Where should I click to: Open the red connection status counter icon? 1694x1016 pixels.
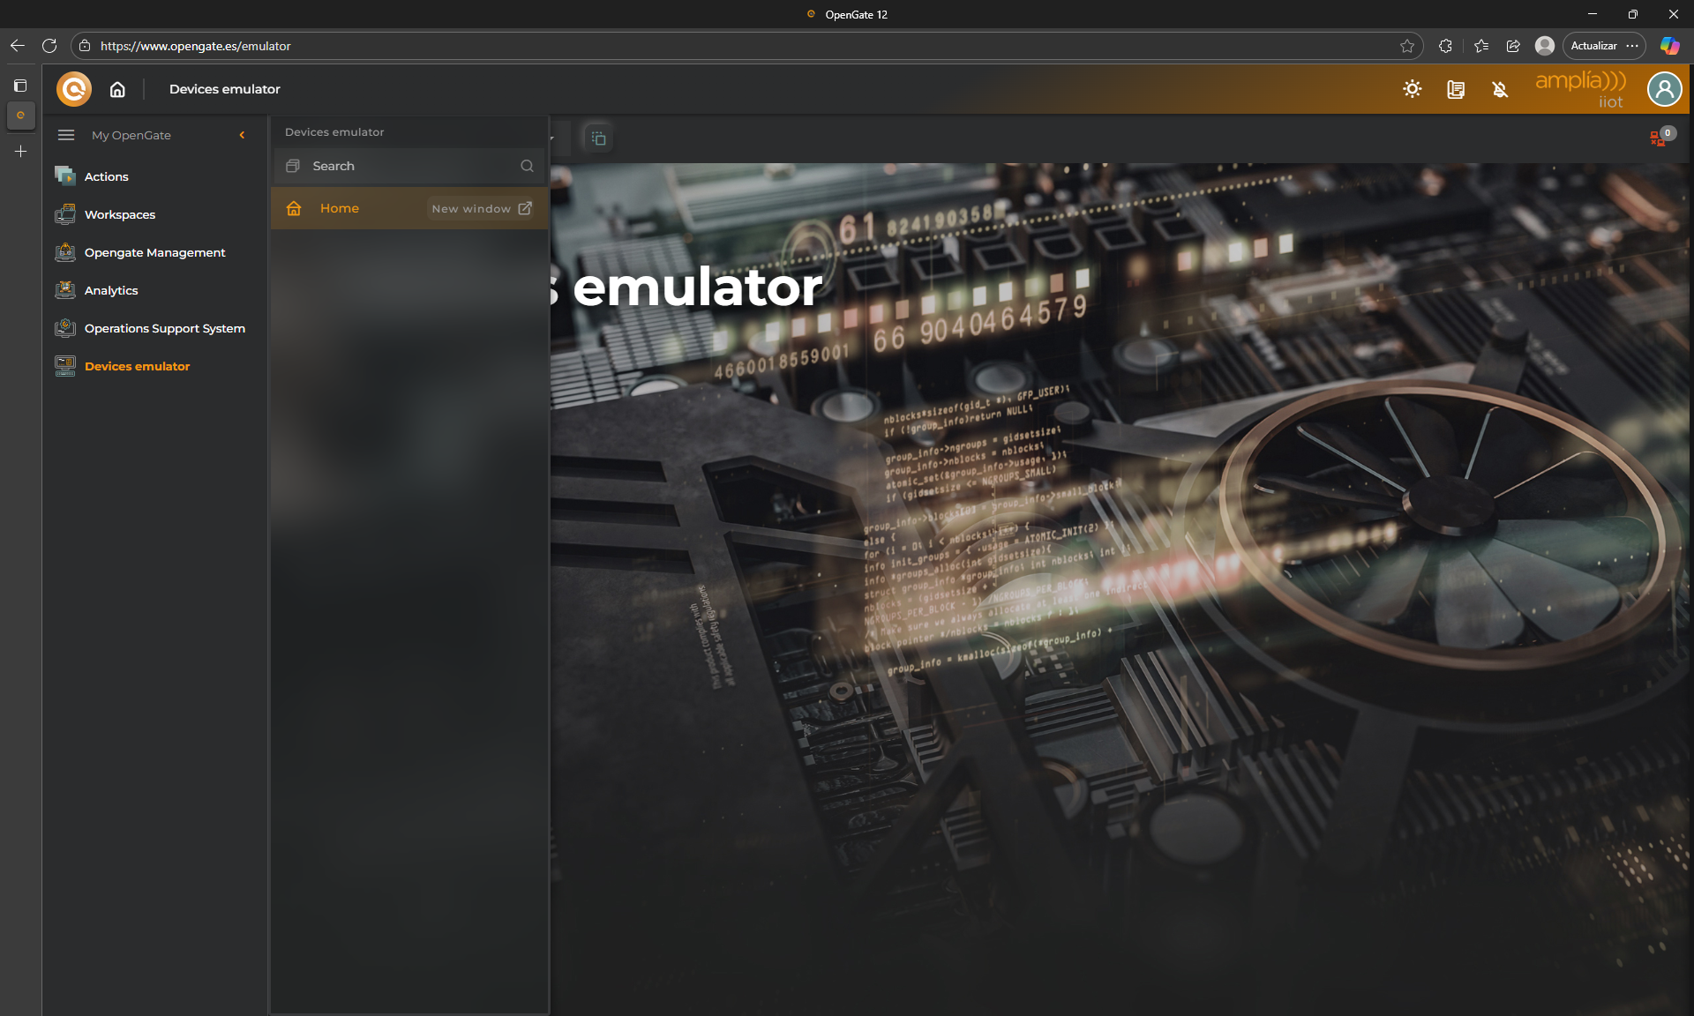pos(1660,138)
